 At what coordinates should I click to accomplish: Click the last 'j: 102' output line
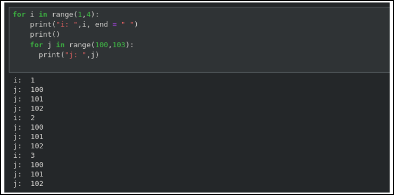[x=28, y=184]
